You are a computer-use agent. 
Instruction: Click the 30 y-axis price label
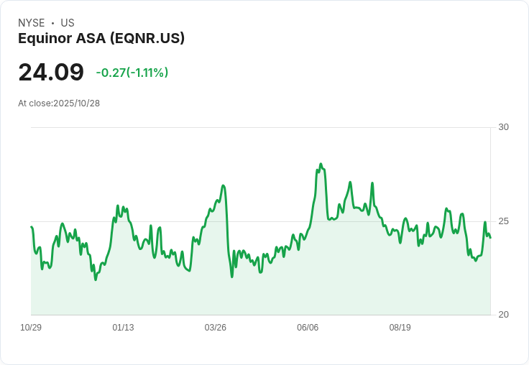tap(503, 127)
